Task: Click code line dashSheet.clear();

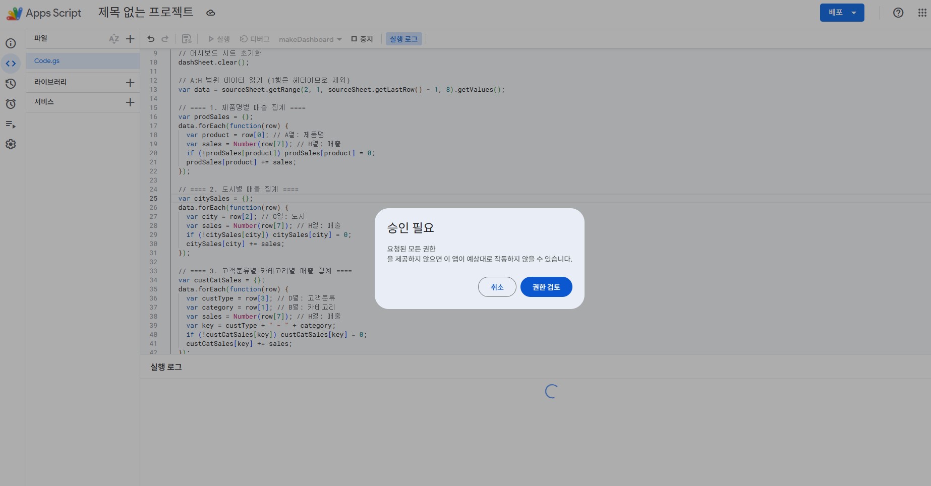Action: [x=213, y=63]
